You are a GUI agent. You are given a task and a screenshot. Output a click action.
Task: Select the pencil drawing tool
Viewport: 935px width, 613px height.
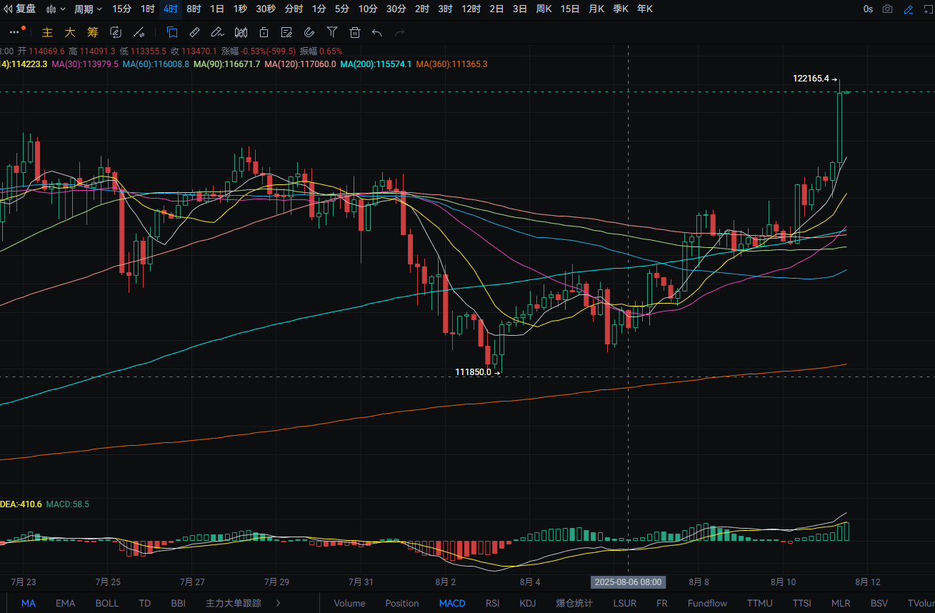(217, 32)
